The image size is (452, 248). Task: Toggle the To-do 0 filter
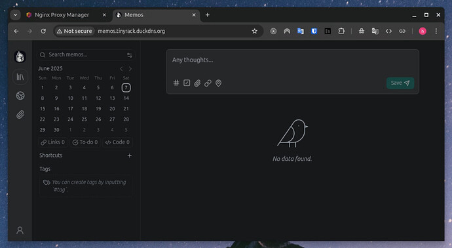point(85,142)
